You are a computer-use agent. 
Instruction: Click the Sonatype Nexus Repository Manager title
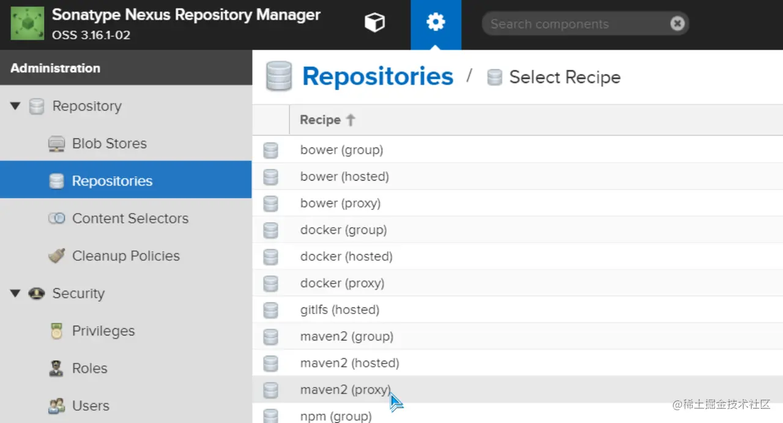click(186, 15)
